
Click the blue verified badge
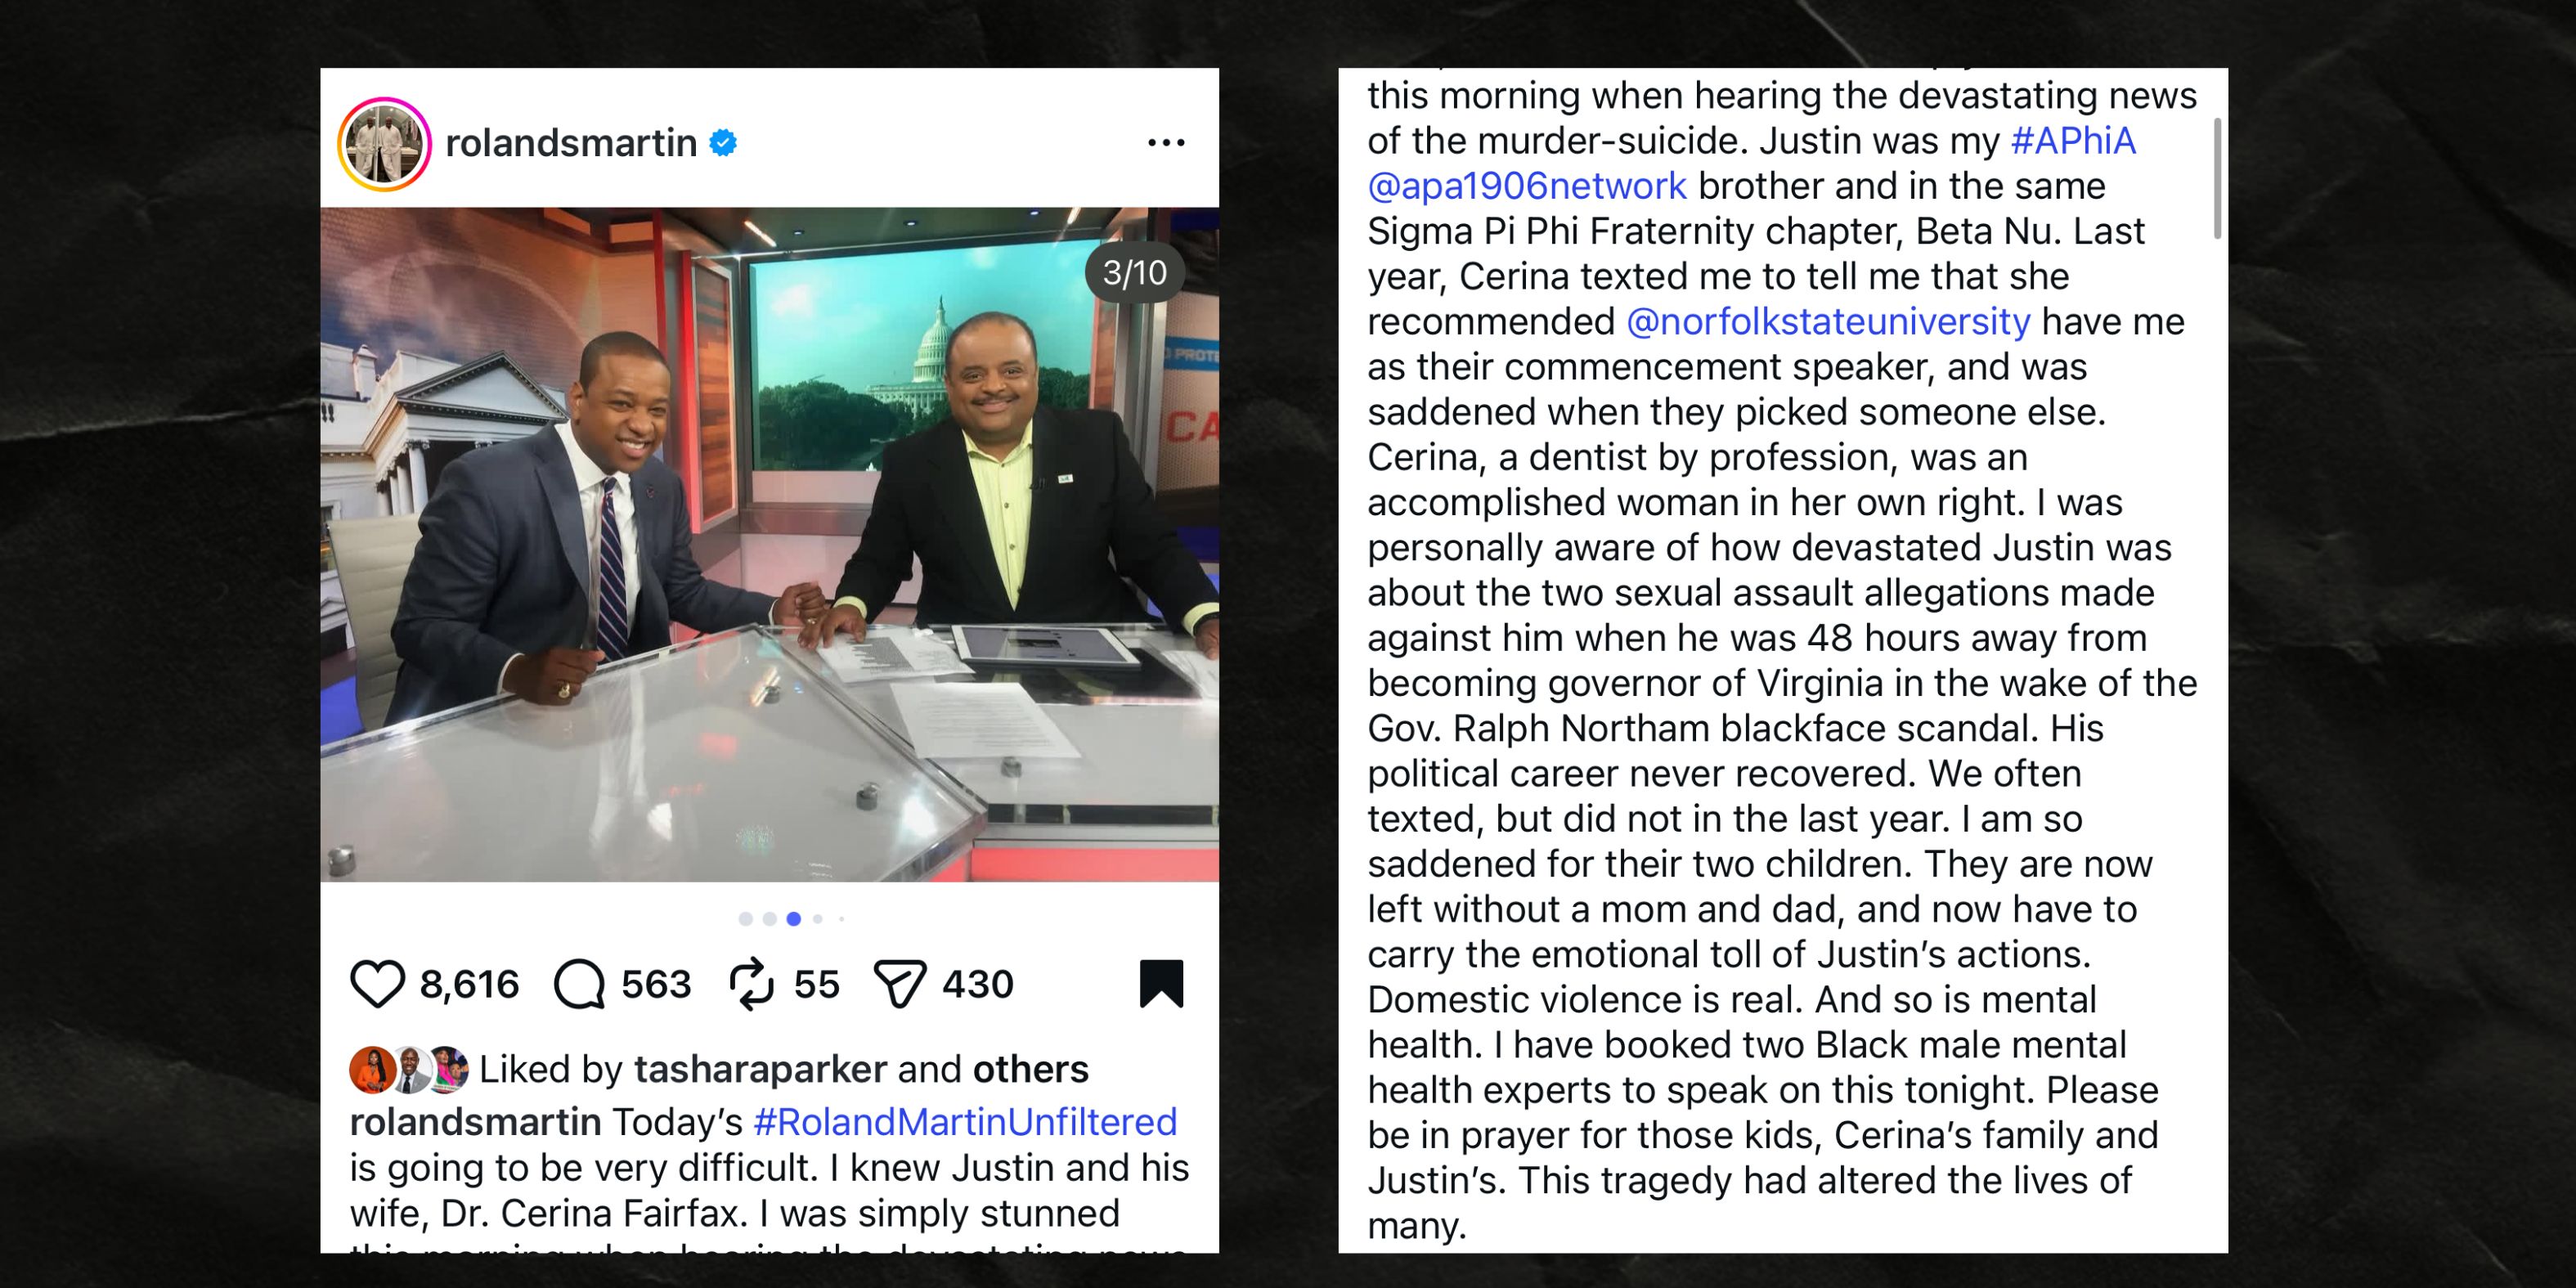click(x=723, y=143)
